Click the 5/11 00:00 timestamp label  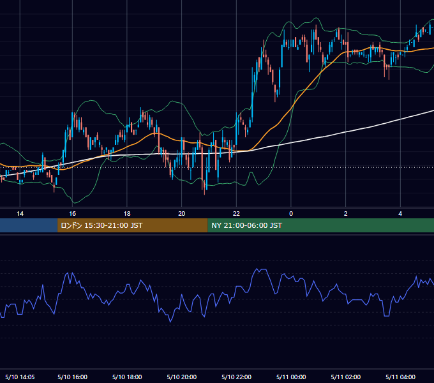(291, 377)
